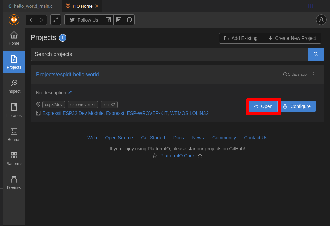330x226 pixels.
Task: Open Platforms in the sidebar
Action: tap(14, 158)
